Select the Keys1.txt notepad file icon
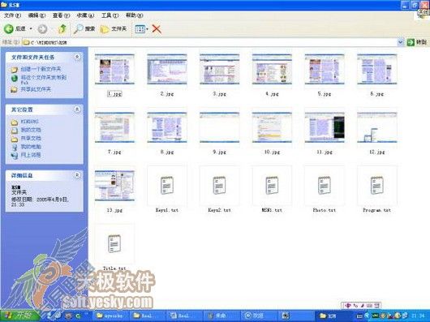The height and width of the screenshot is (322, 430). click(167, 186)
